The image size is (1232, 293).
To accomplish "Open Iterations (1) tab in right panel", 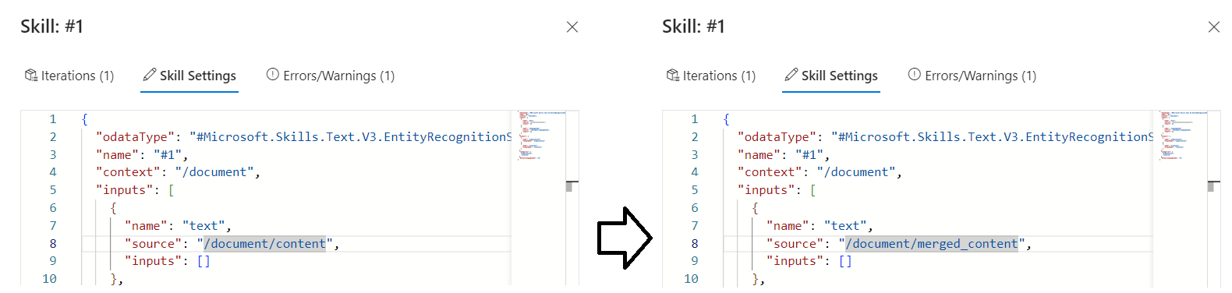I will (x=711, y=76).
